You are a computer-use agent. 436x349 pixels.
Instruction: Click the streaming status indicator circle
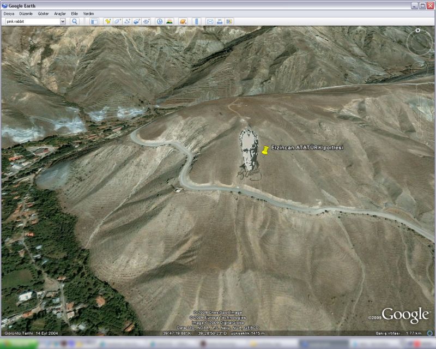pyautogui.click(x=430, y=333)
